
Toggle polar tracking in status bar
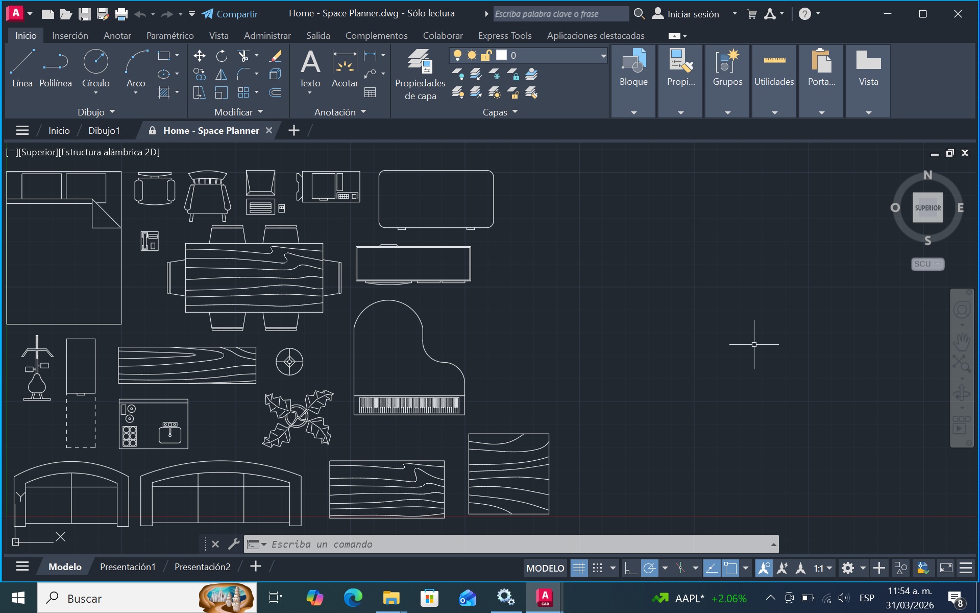click(649, 568)
